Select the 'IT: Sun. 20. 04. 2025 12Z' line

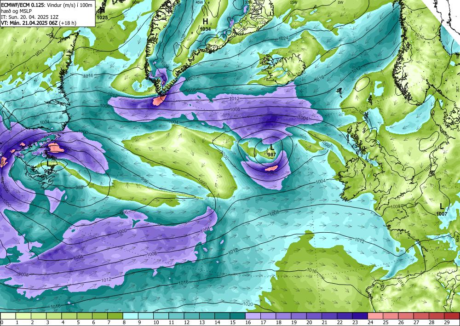click(x=29, y=17)
